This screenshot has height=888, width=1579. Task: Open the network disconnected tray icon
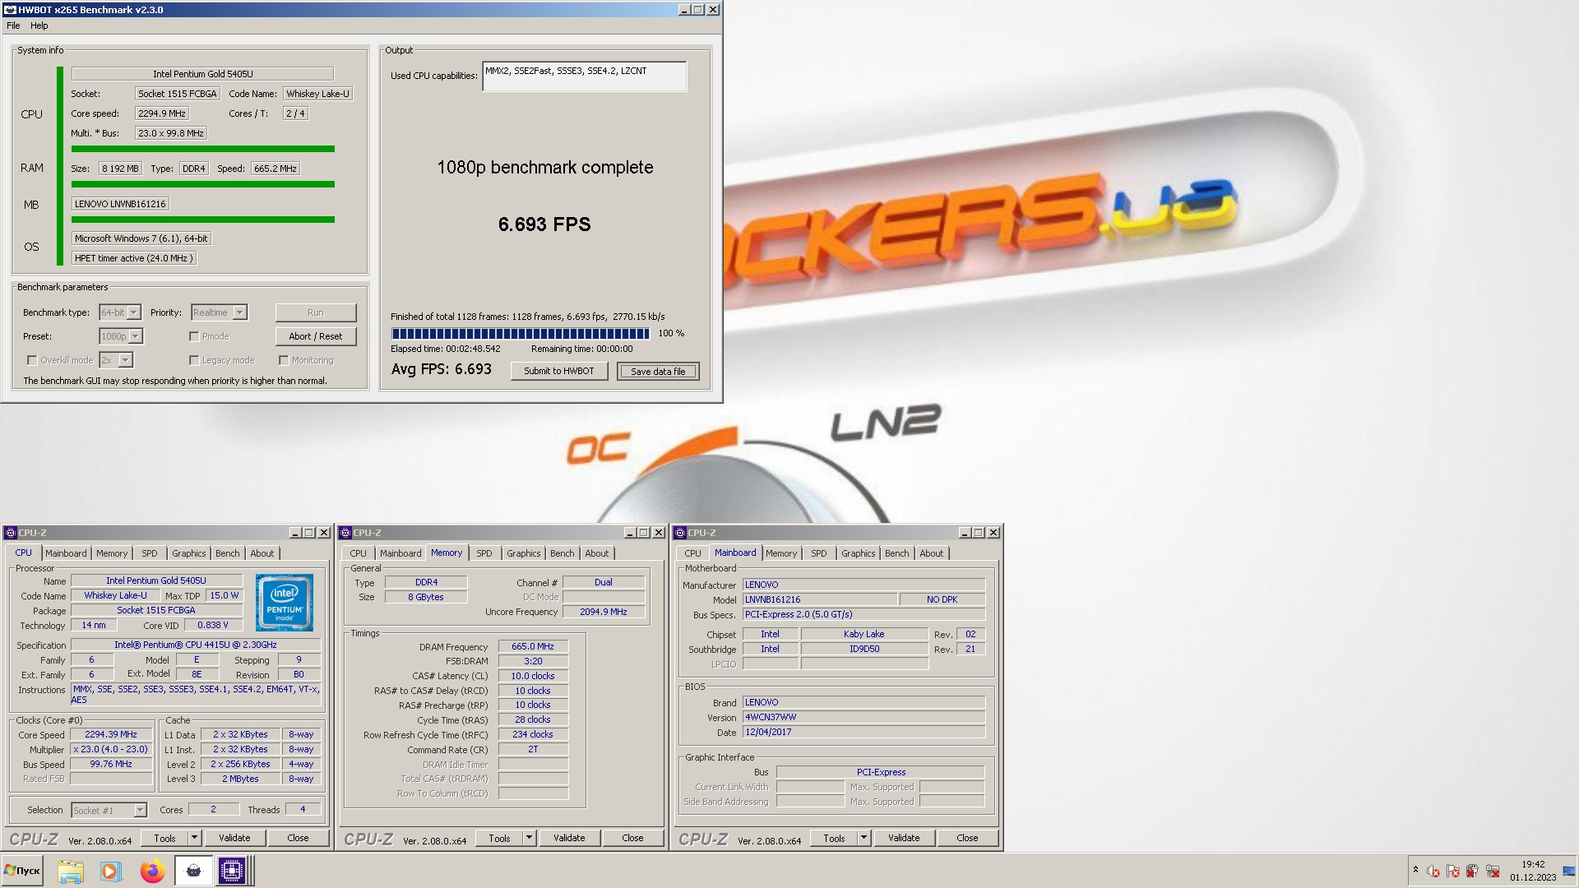tap(1493, 872)
